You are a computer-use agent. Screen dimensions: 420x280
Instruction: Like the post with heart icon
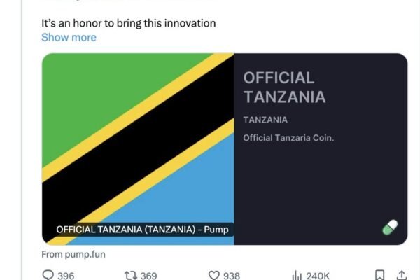tap(214, 275)
